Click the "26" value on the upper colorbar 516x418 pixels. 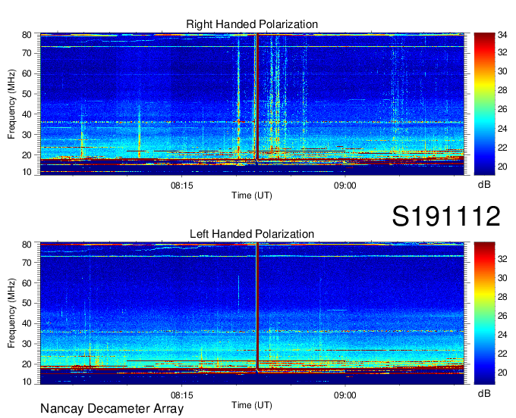point(502,109)
